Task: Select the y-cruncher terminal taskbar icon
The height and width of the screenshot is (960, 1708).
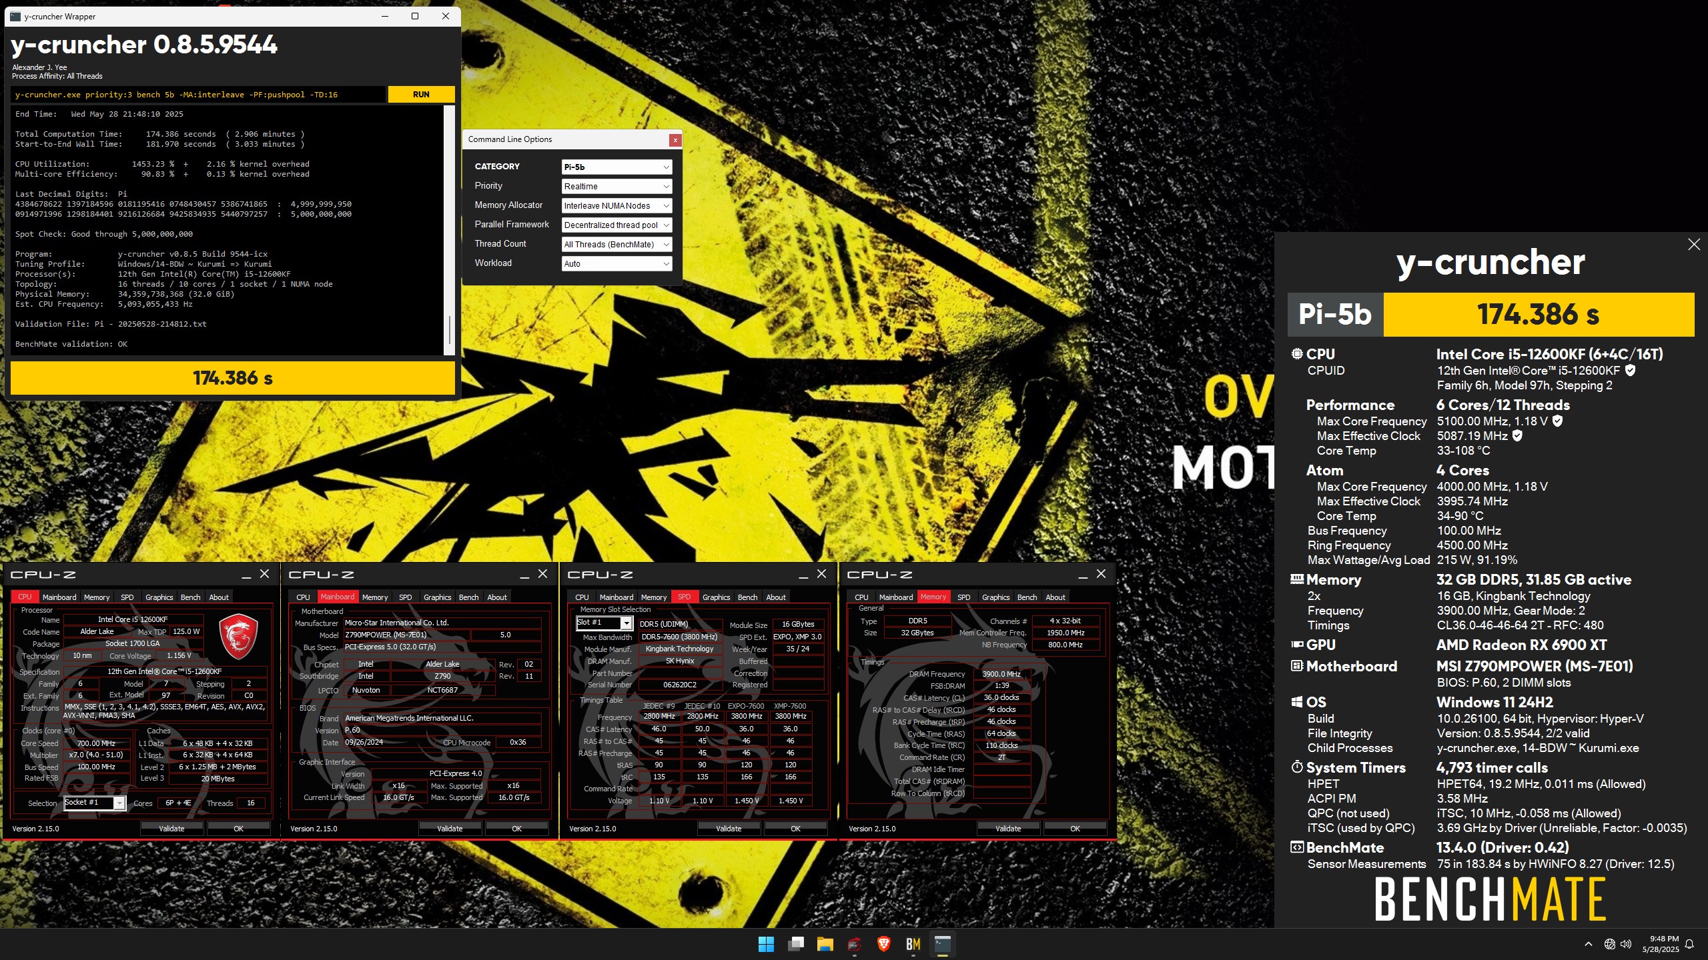Action: [x=942, y=944]
